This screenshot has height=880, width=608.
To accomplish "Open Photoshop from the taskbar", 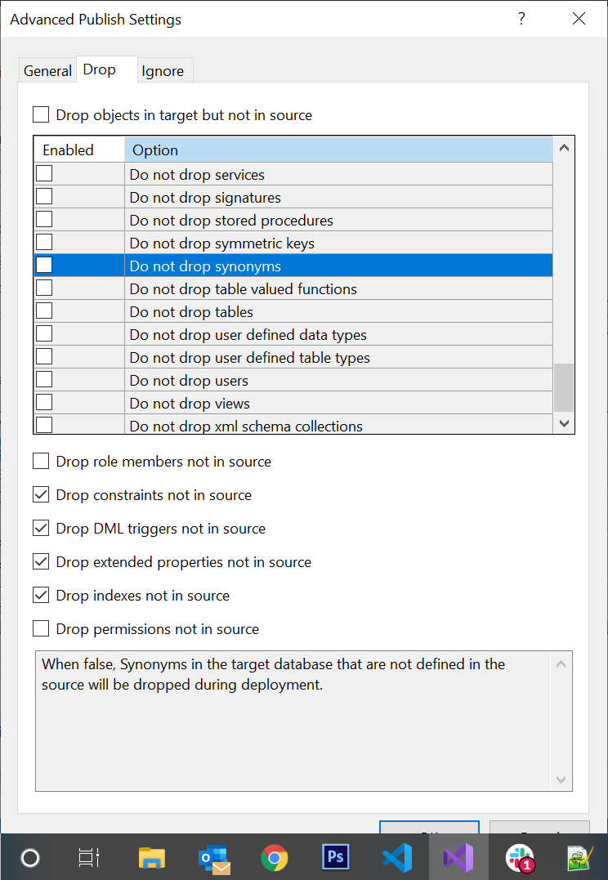I will pyautogui.click(x=335, y=857).
